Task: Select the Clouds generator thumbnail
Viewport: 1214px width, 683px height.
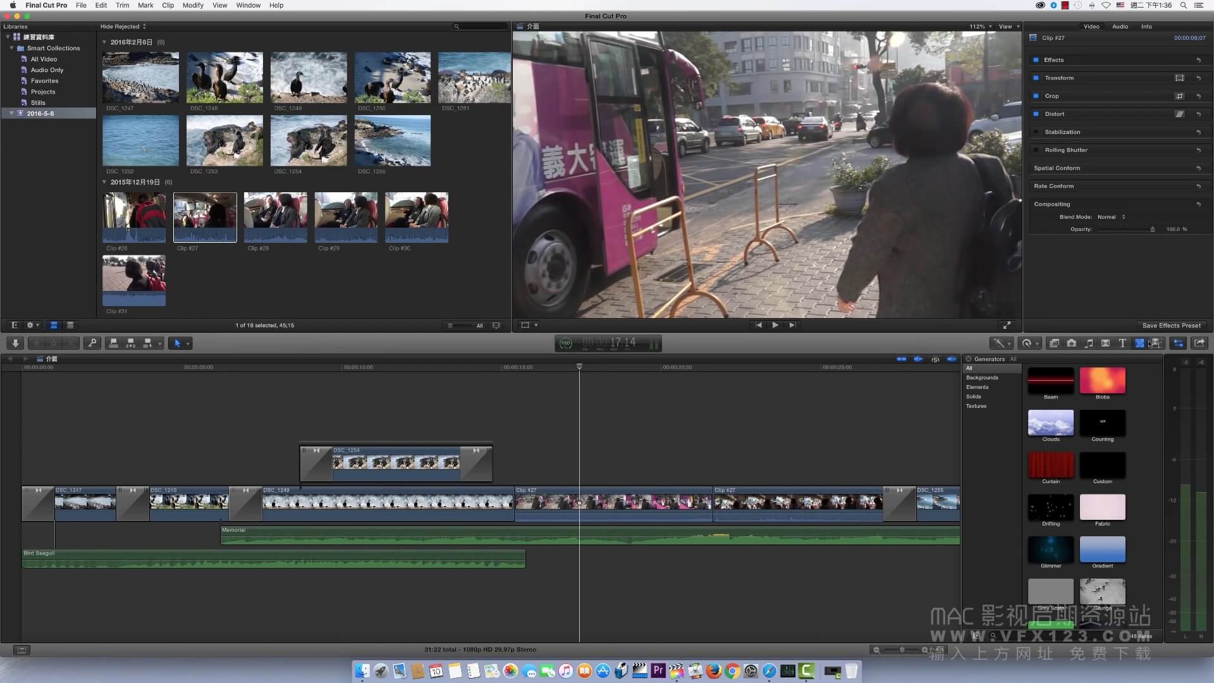Action: coord(1050,422)
